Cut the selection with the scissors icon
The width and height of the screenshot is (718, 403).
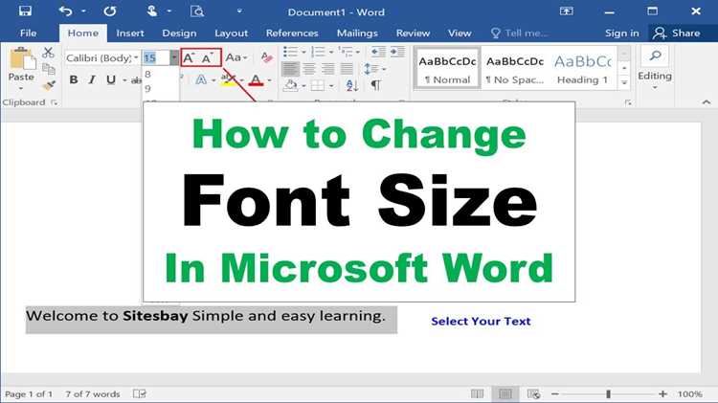(x=48, y=53)
